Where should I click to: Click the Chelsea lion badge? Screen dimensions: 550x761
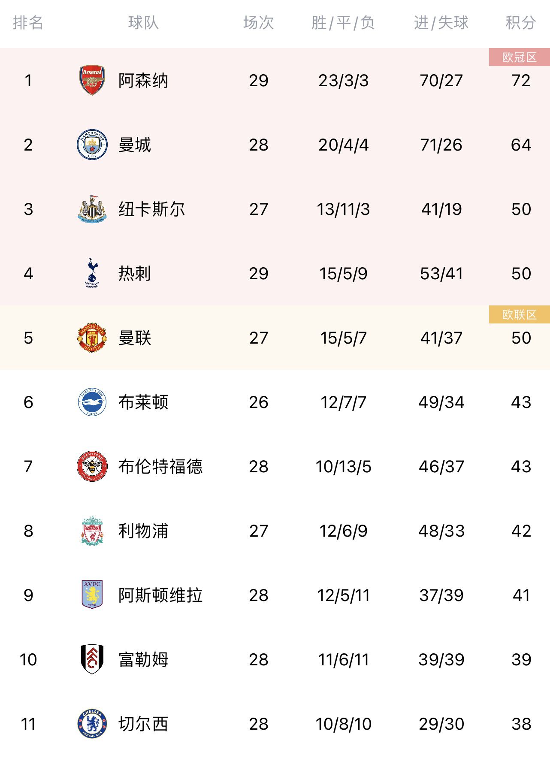(x=92, y=724)
